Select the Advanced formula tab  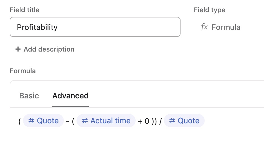coord(70,96)
